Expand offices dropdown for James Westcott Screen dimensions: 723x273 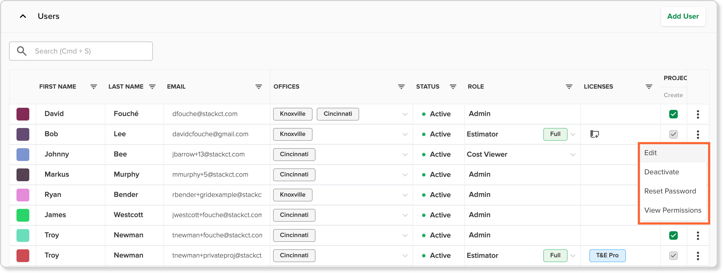405,215
